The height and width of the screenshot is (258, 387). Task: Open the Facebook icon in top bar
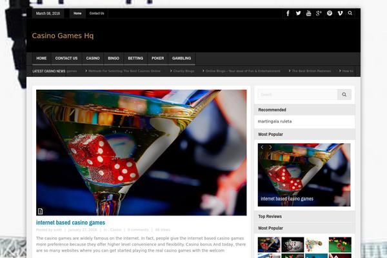click(288, 14)
